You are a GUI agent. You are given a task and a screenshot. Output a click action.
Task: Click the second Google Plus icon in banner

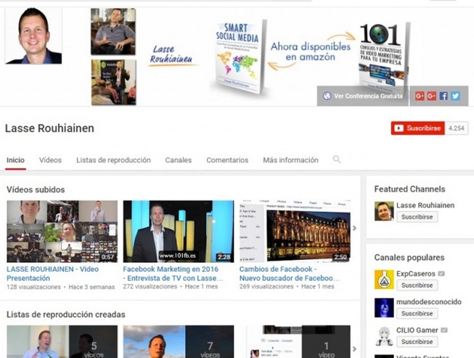coord(431,96)
